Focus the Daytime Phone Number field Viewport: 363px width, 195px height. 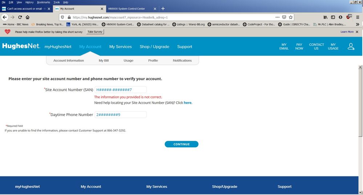pyautogui.click(x=120, y=115)
